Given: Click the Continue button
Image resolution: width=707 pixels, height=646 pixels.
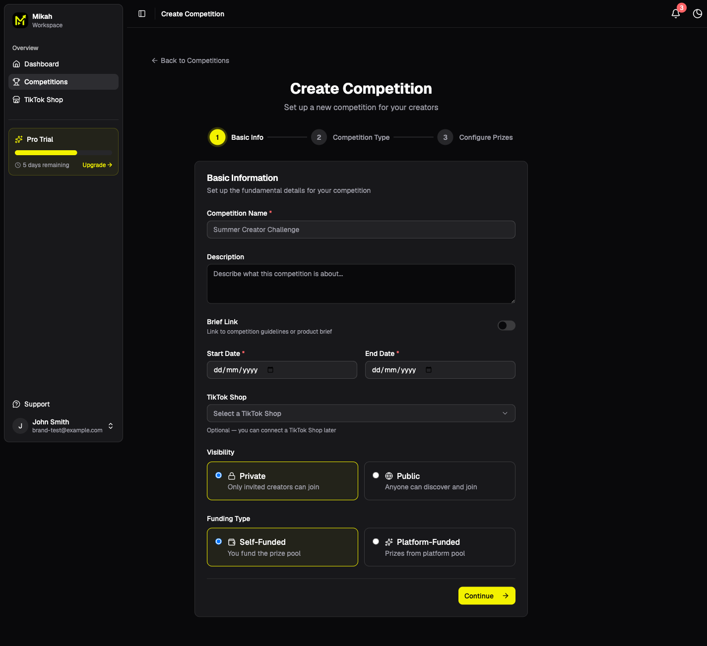Looking at the screenshot, I should [487, 596].
